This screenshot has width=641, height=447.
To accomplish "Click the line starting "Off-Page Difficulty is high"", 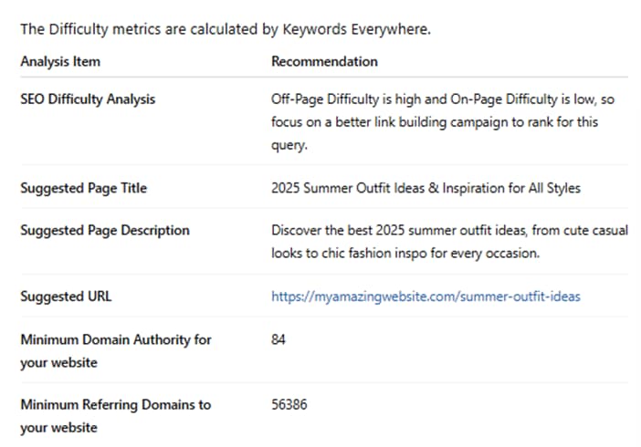I will point(443,99).
